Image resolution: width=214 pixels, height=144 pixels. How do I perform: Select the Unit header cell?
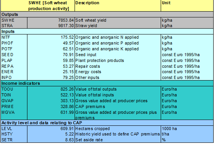coord(187,6)
